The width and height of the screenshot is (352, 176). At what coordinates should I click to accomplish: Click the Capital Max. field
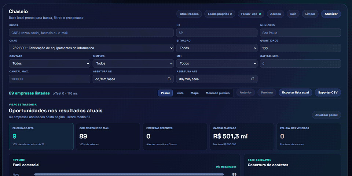(x=49, y=79)
